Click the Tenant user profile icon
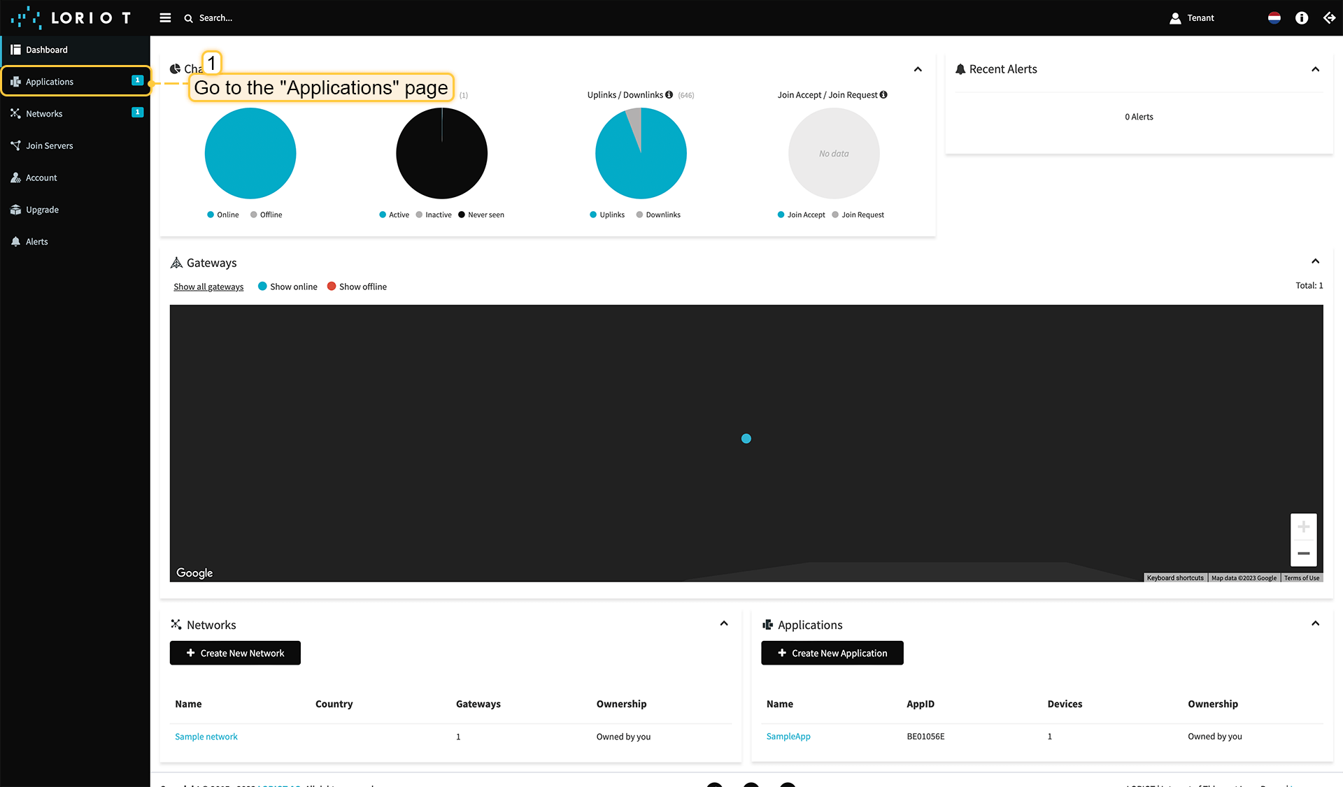Image resolution: width=1343 pixels, height=787 pixels. tap(1175, 18)
